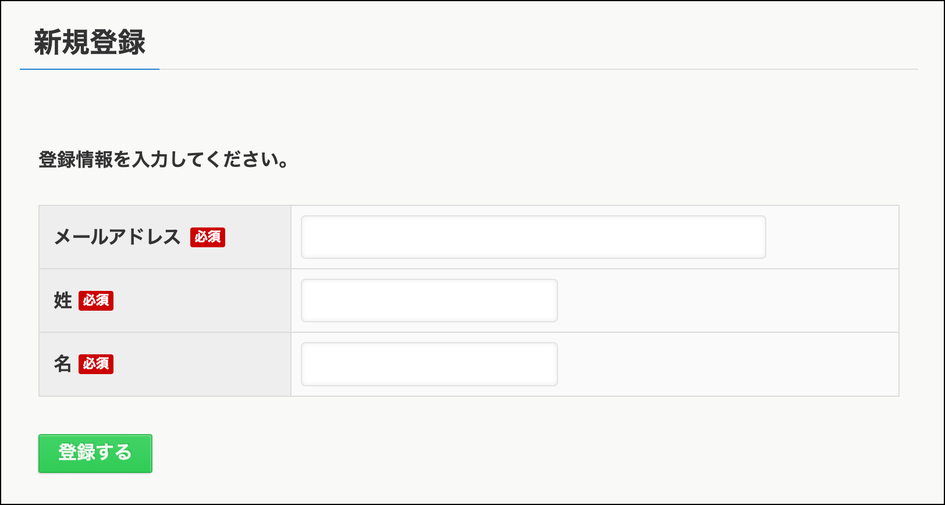This screenshot has height=505, width=945.
Task: Focus the 姓 text input box
Action: (429, 300)
